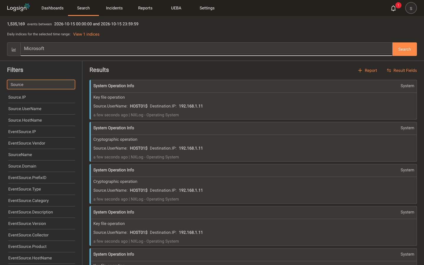Screen dimensions: 424x265
Task: Click the Source filter search box
Action: coord(41,85)
